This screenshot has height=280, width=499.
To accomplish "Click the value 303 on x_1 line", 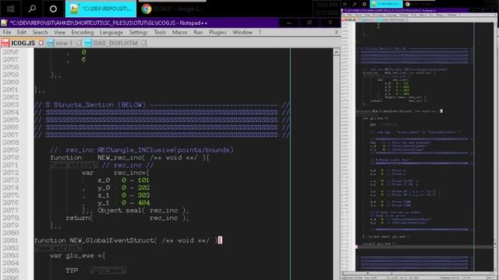I will coord(143,195).
